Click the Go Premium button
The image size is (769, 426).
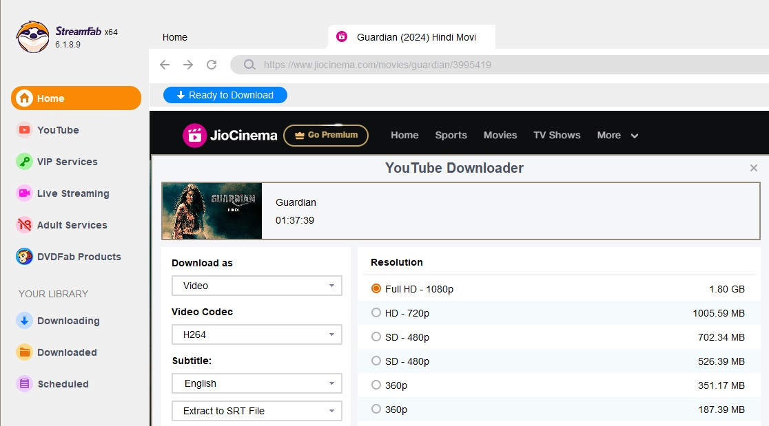326,135
